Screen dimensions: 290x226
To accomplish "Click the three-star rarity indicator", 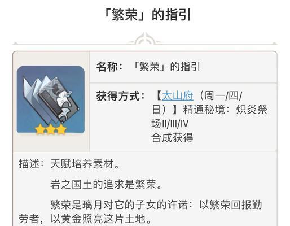I will click(51, 129).
